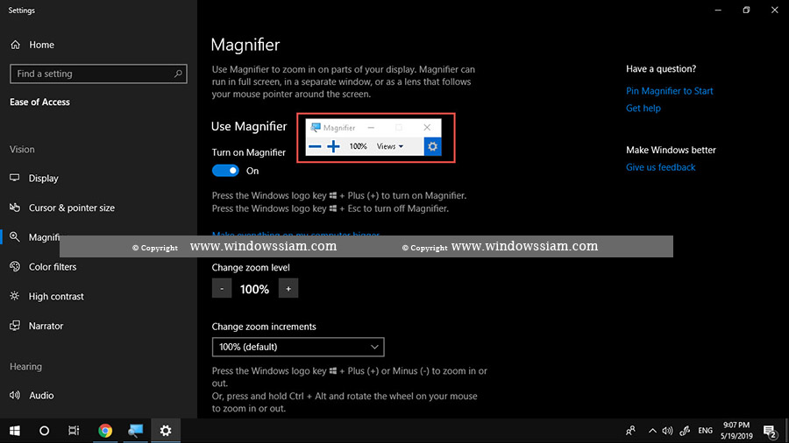
Task: Turn off the Magnifier toggle switch
Action: 225,171
